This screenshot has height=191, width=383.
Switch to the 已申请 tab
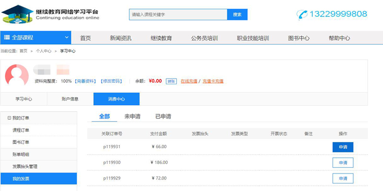163,116
